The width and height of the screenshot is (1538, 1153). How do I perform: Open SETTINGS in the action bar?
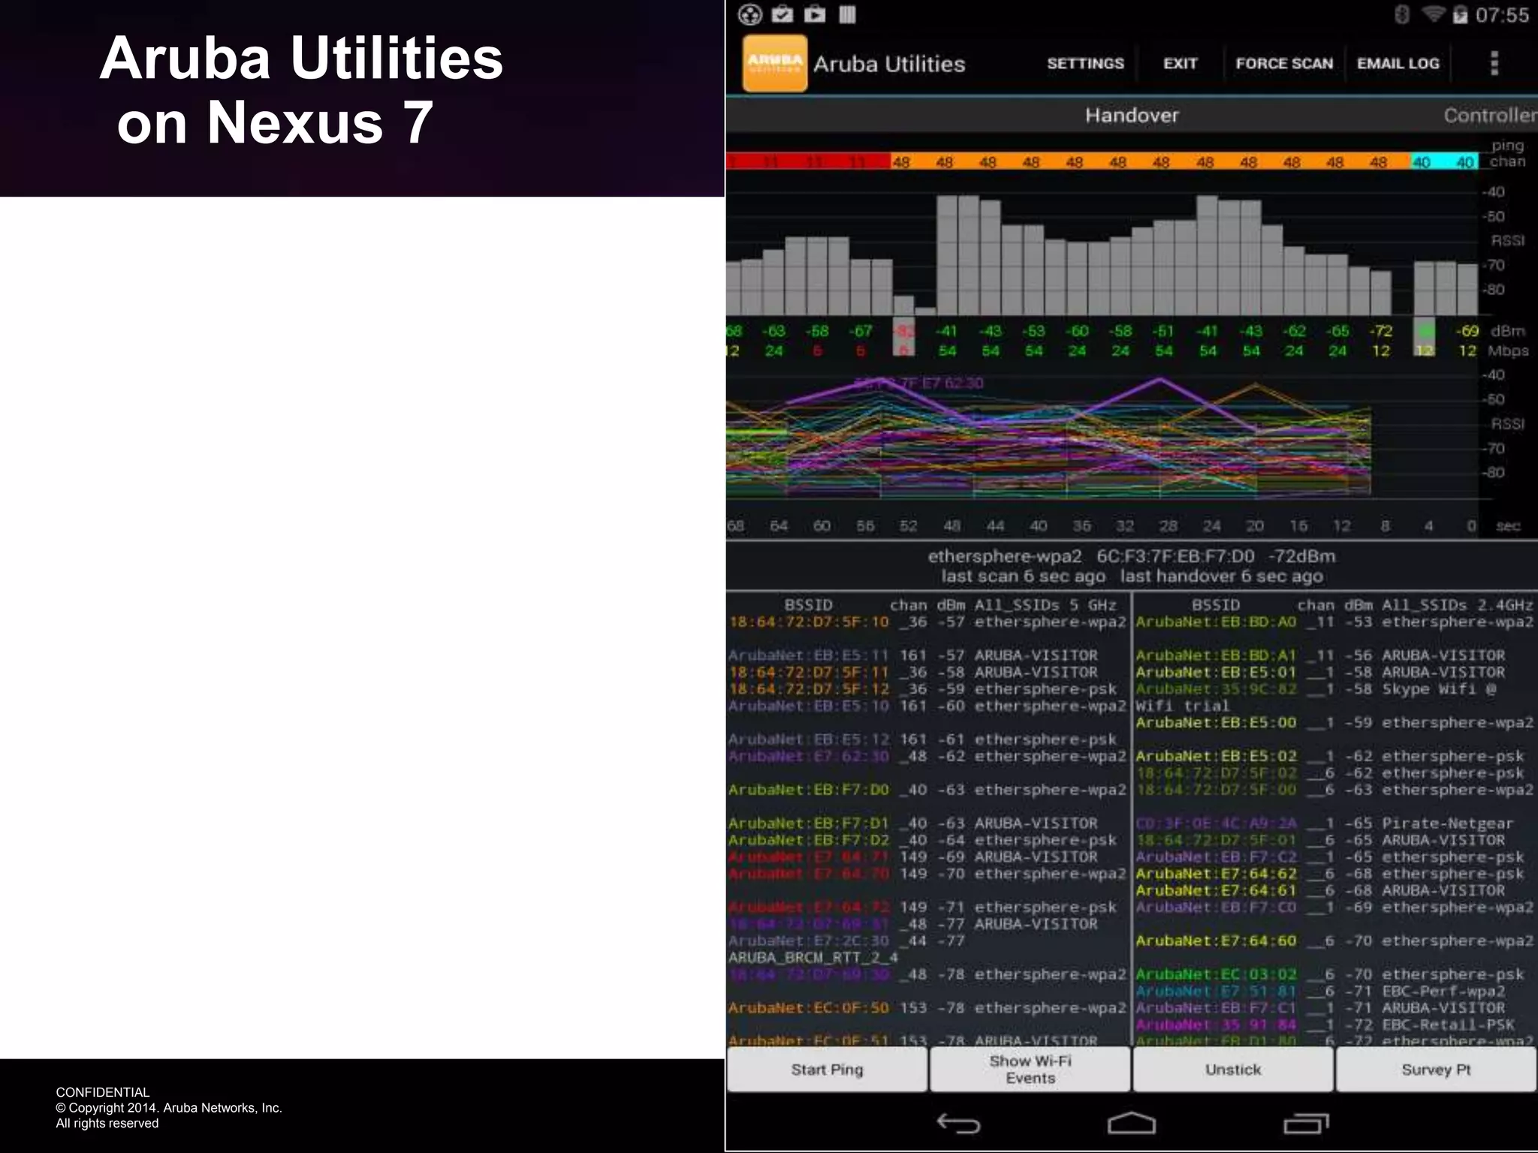point(1085,64)
